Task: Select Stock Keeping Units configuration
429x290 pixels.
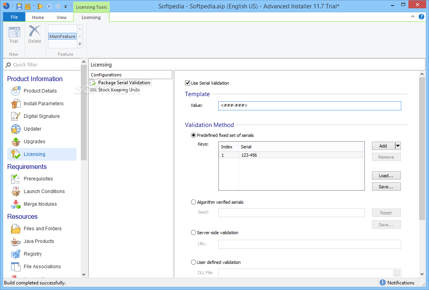Action: pyautogui.click(x=115, y=90)
